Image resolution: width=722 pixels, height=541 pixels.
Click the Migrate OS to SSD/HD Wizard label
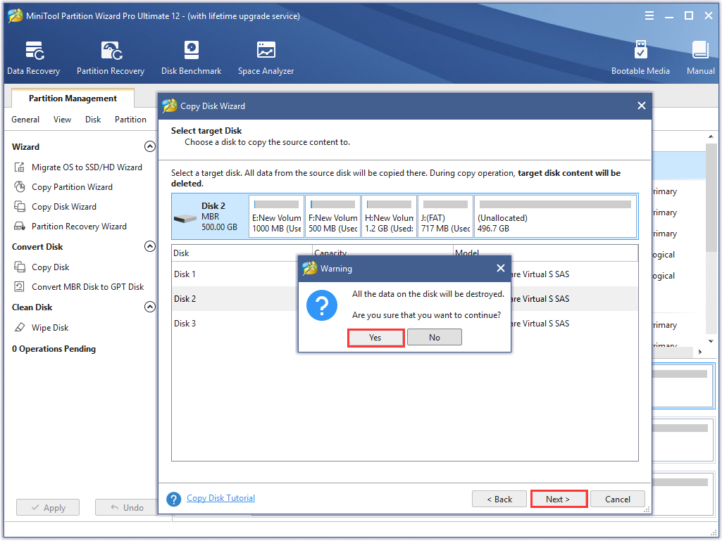87,167
